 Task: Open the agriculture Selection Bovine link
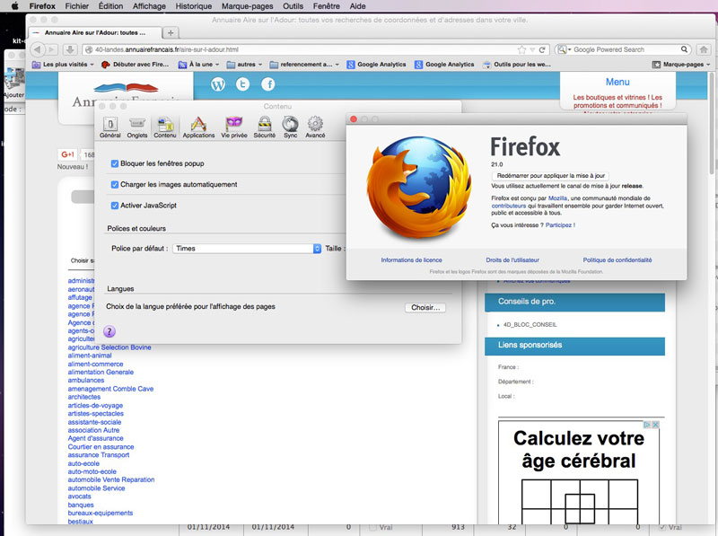109,347
